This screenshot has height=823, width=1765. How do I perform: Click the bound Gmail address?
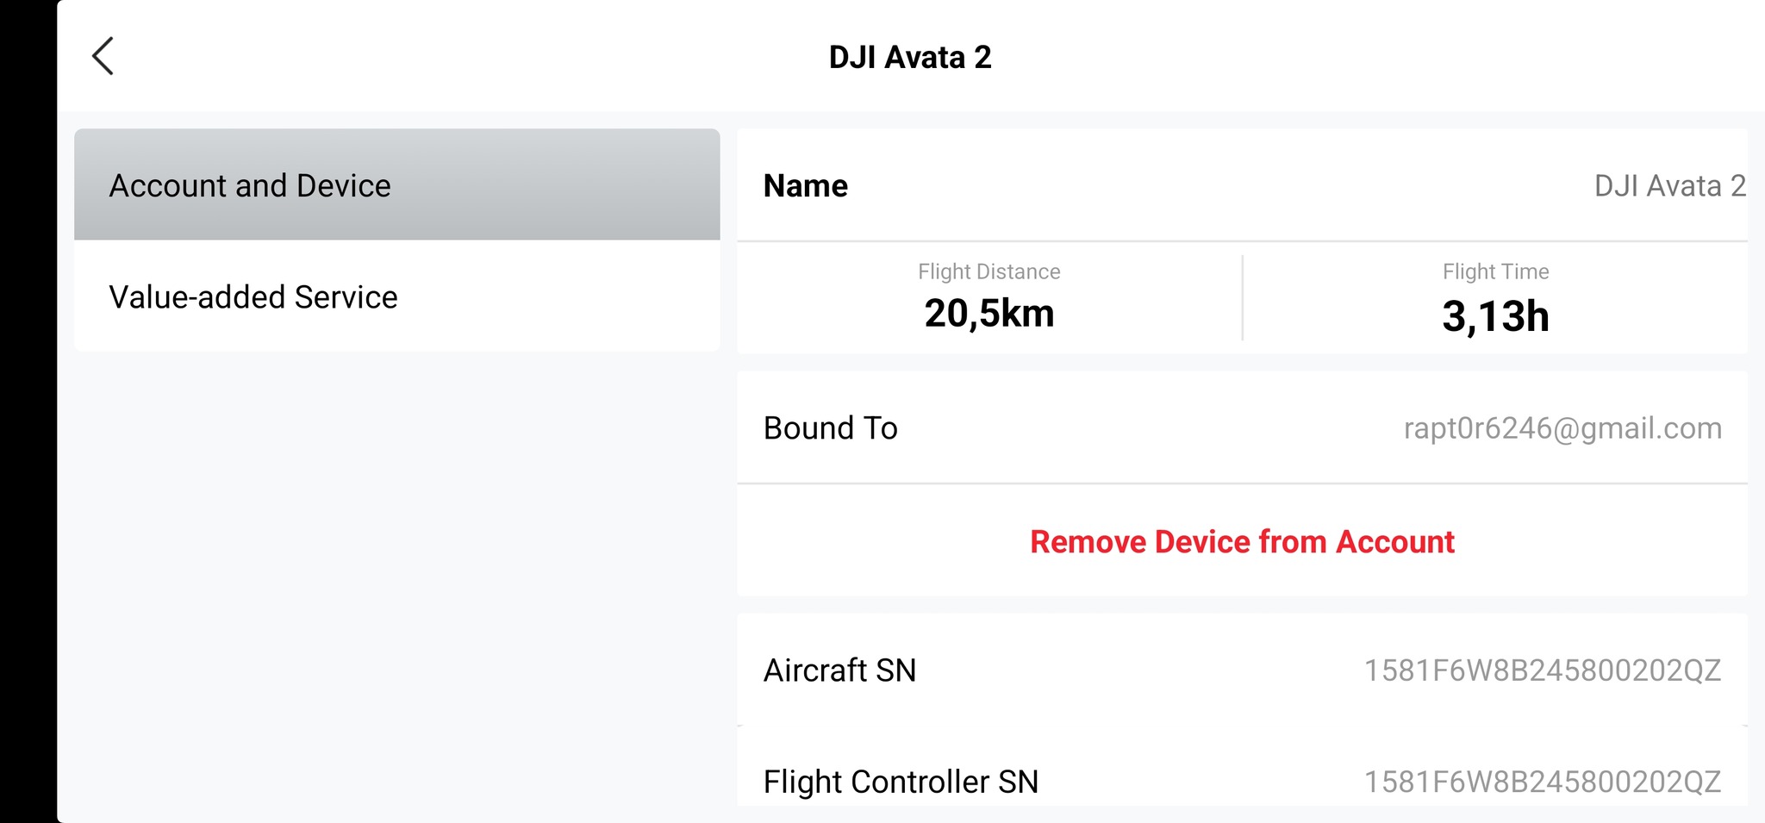tap(1562, 428)
